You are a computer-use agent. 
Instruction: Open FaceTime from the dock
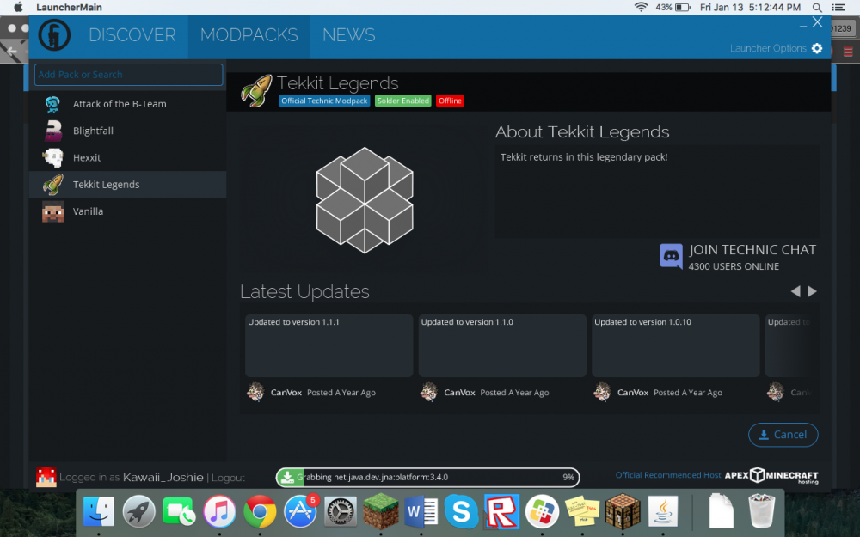179,511
